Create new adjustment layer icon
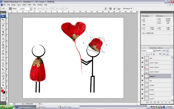 click(158, 102)
